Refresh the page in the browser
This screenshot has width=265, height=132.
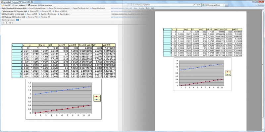click(198, 5)
